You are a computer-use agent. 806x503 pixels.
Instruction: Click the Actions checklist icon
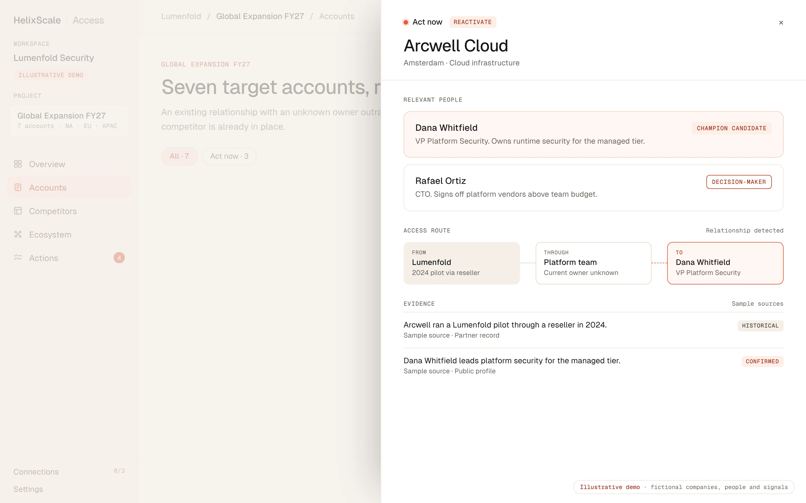point(18,257)
